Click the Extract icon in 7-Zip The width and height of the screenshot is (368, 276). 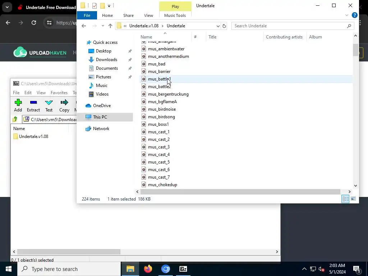click(x=33, y=102)
